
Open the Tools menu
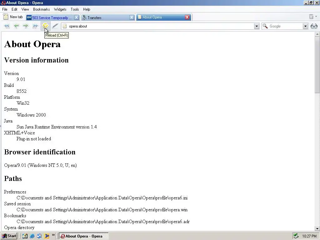(75, 9)
